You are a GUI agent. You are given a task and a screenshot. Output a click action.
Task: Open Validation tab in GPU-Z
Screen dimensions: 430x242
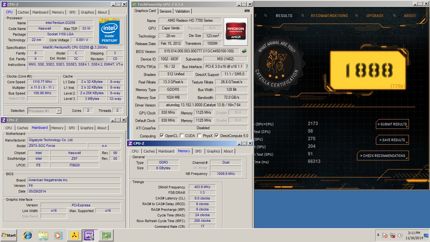[x=183, y=11]
